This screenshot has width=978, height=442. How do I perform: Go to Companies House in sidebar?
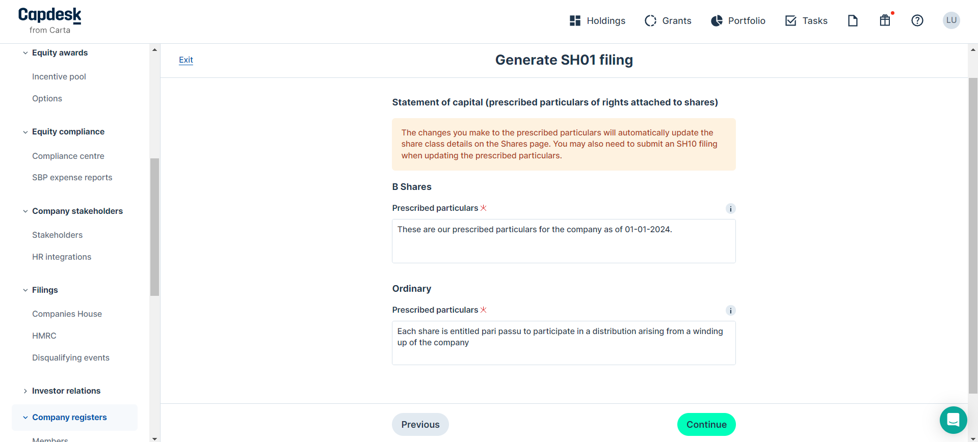[x=67, y=314]
